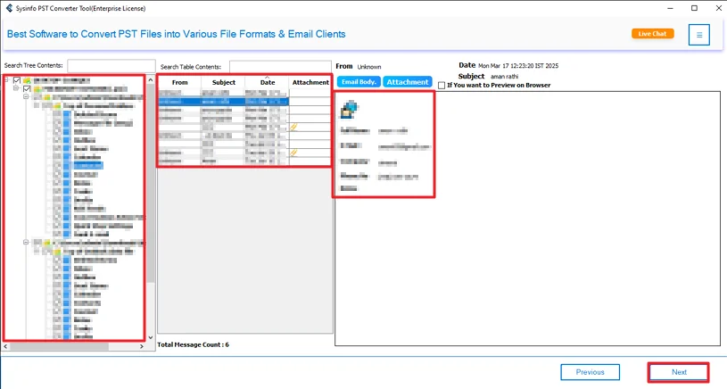Screen dimensions: 727x389
Task: Click the Sysinfo logo in title bar
Action: [9, 8]
